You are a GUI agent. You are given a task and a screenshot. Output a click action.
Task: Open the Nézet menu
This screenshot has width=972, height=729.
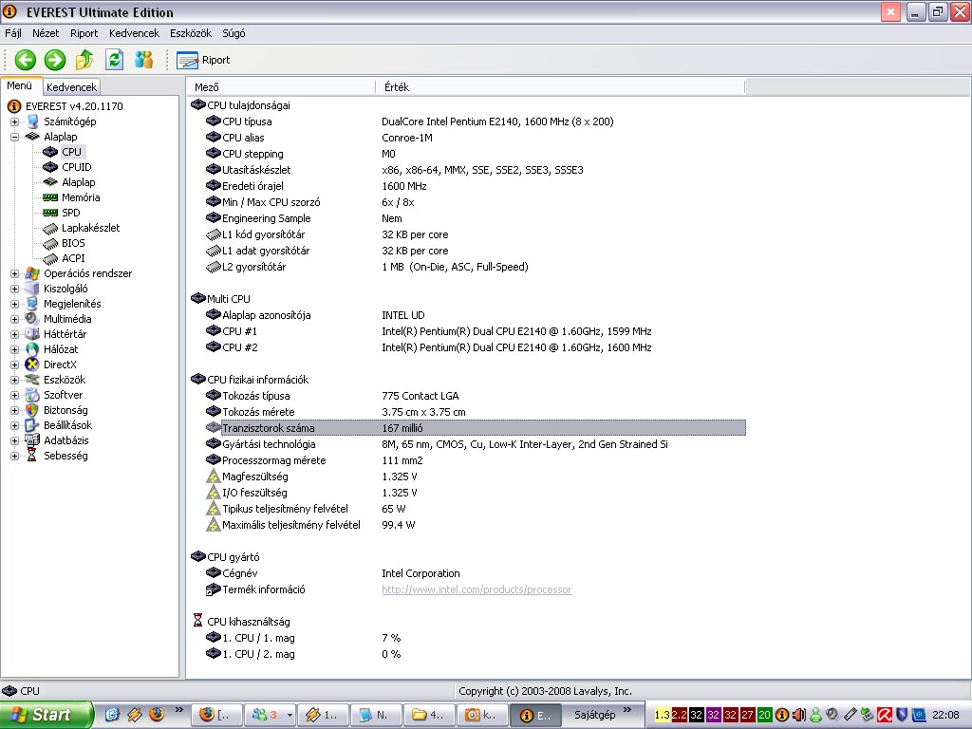tap(46, 33)
